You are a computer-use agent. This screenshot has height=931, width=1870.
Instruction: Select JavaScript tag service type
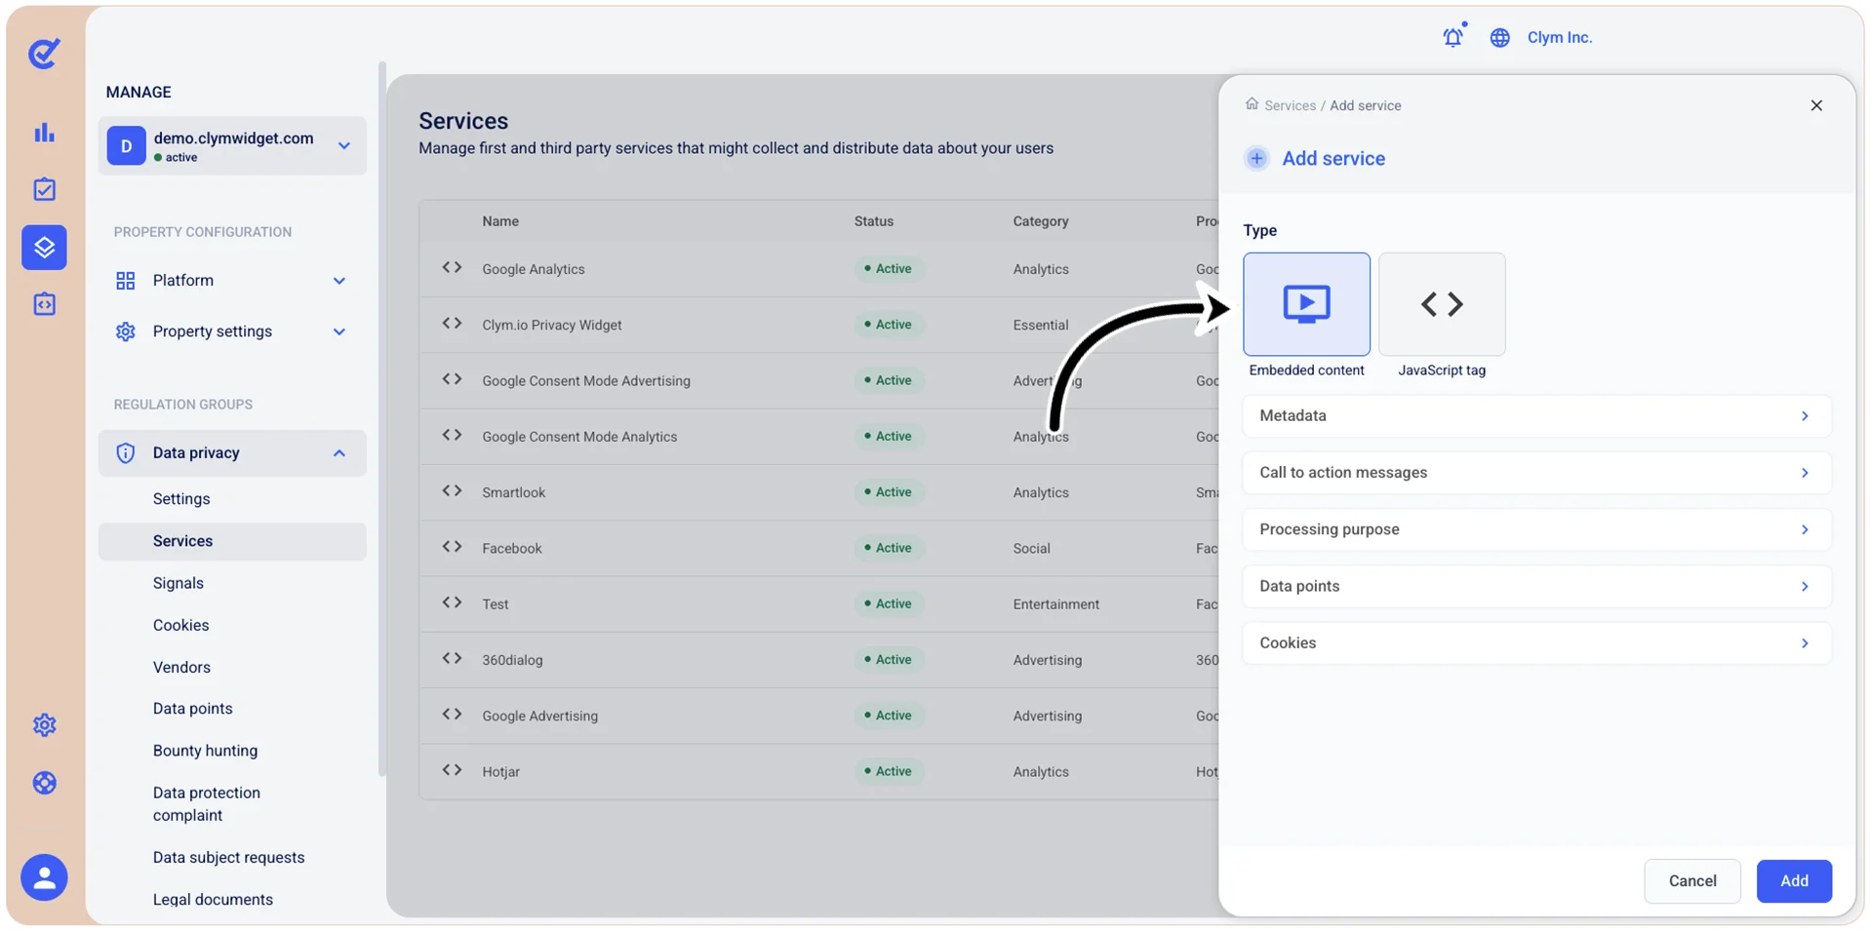[1442, 304]
